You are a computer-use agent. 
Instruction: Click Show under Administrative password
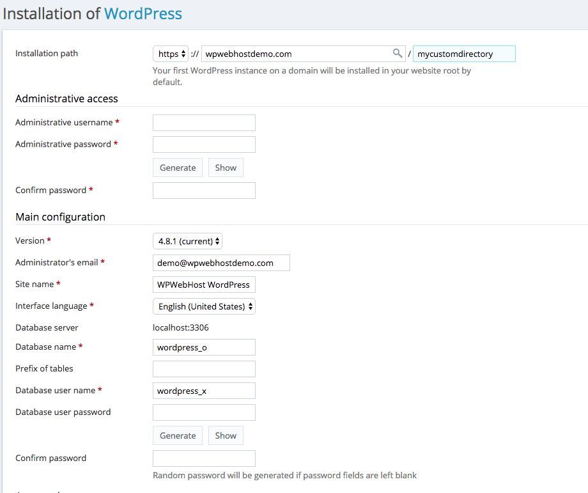click(x=226, y=168)
